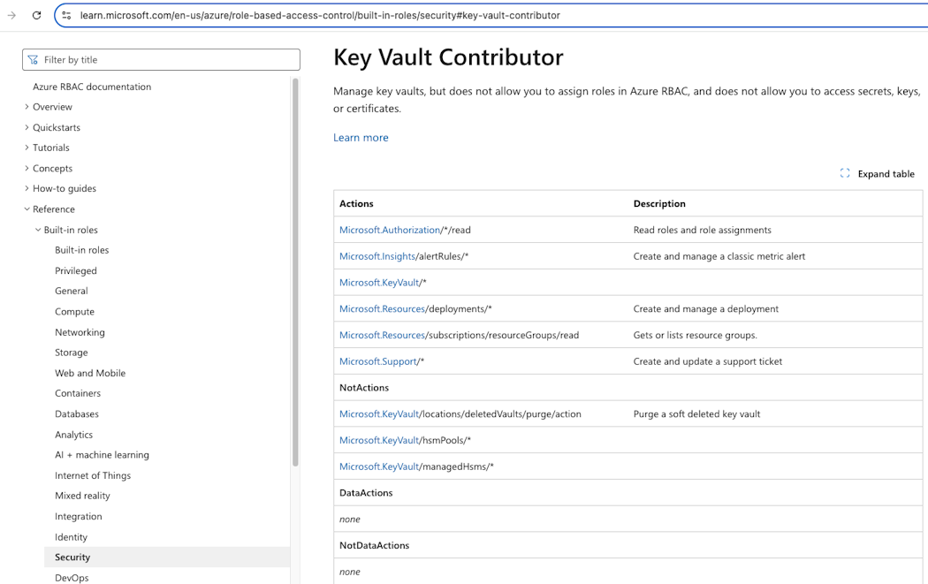Expand the Tutorials section chevron
Screen dimensions: 928x584
(27, 148)
